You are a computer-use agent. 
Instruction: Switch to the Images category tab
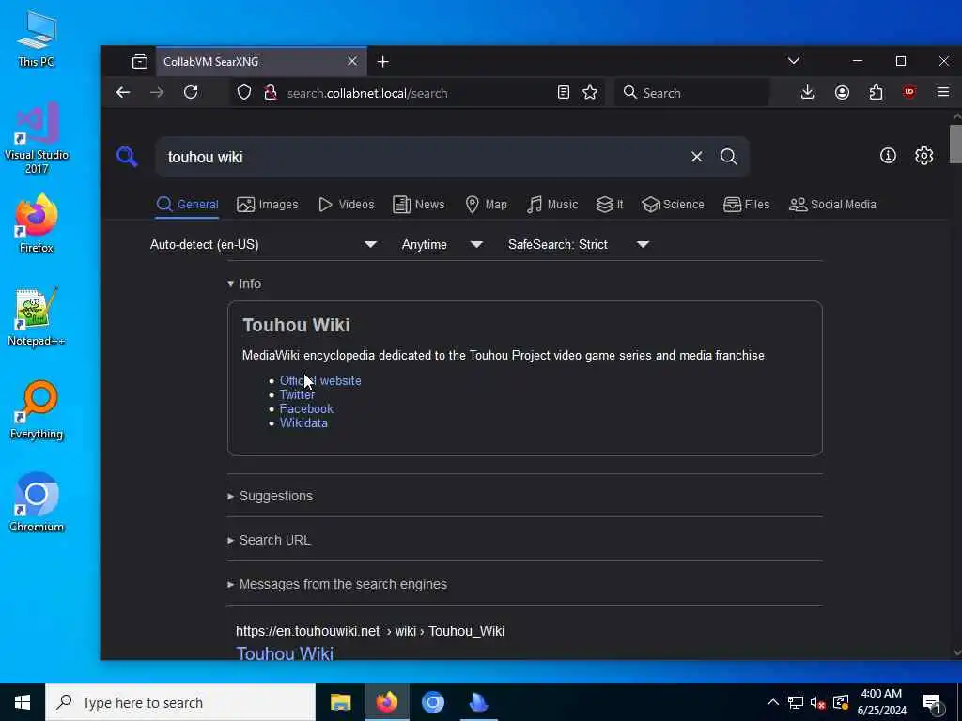[x=268, y=204]
